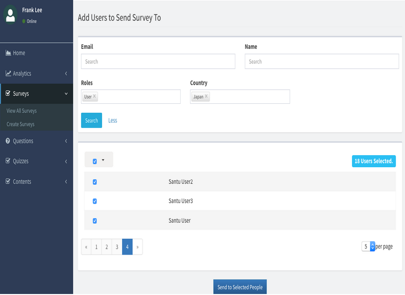Open View All Surveys submenu item

point(22,111)
